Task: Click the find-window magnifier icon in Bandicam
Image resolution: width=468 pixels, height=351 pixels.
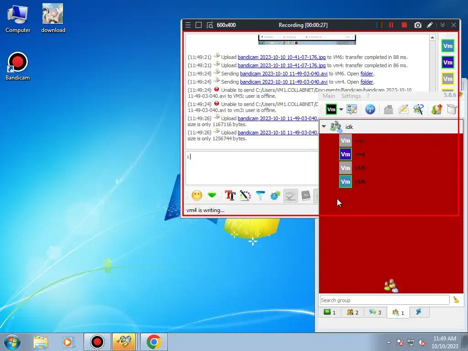Action: coord(210,25)
